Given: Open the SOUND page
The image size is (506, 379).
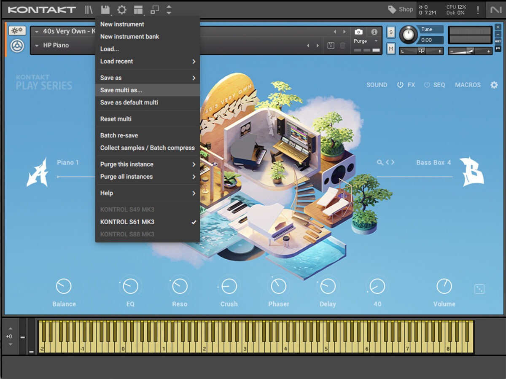Looking at the screenshot, I should 377,85.
